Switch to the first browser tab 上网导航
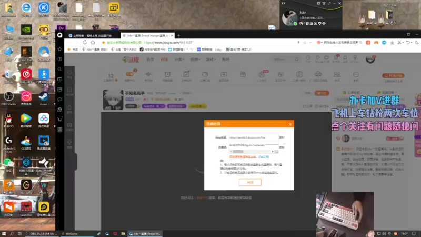 tap(92, 35)
